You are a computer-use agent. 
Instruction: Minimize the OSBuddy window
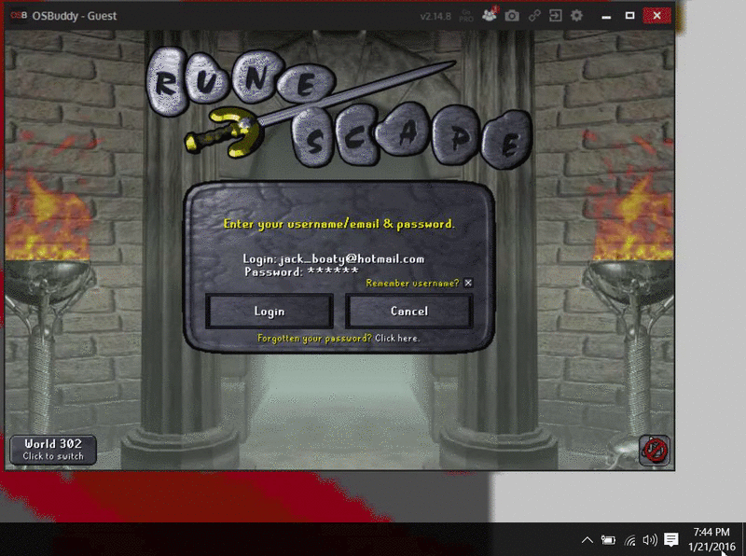point(606,16)
